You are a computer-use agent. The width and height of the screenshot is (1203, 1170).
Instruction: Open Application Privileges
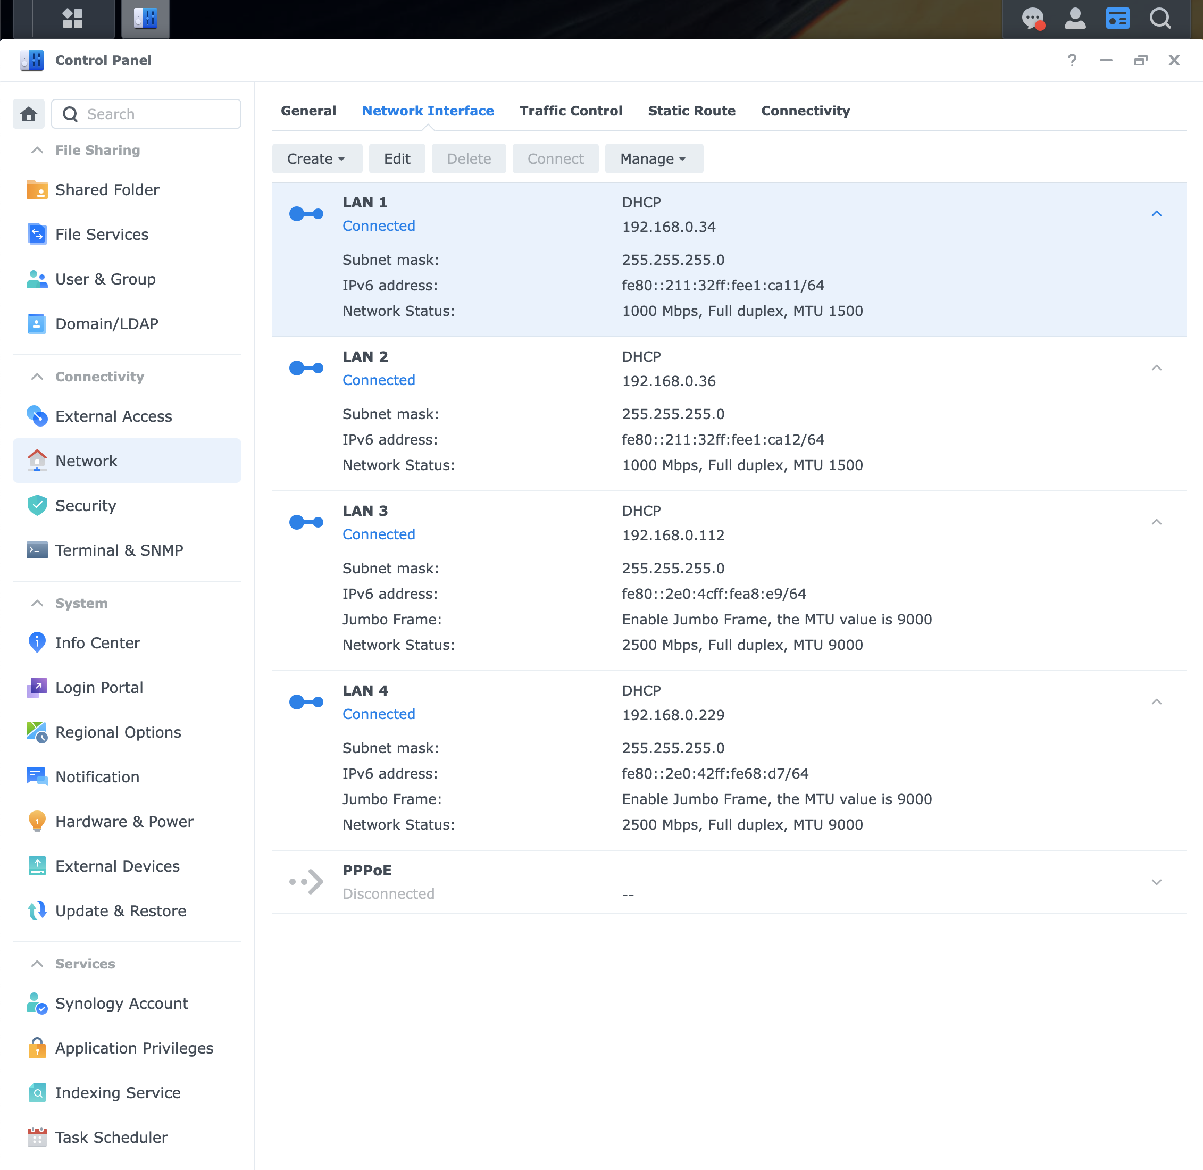(127, 1048)
